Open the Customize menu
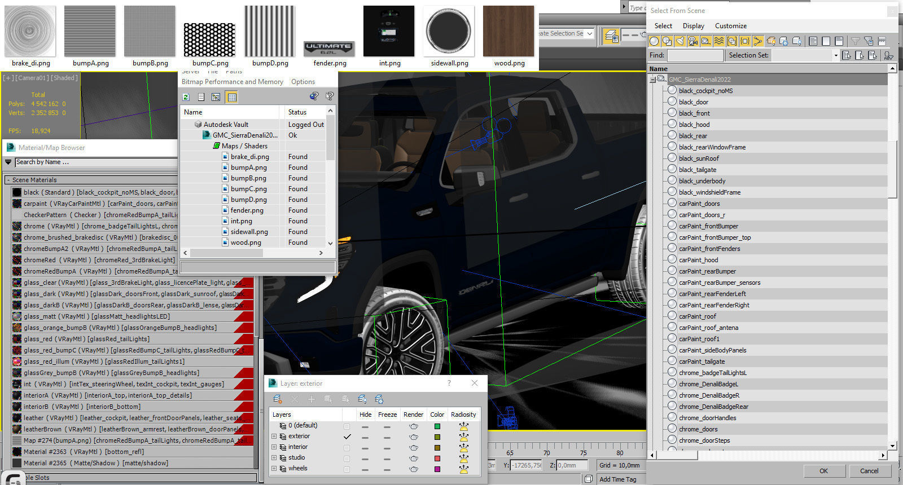Image resolution: width=903 pixels, height=485 pixels. 731,26
